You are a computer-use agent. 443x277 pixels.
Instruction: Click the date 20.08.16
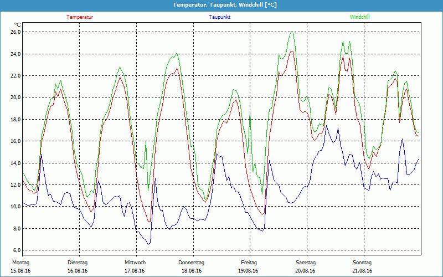pyautogui.click(x=305, y=271)
